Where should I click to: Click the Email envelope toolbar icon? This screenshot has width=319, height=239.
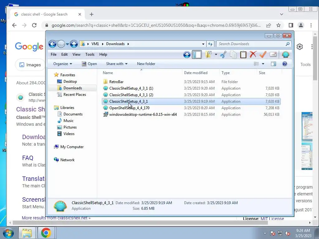click(x=273, y=54)
